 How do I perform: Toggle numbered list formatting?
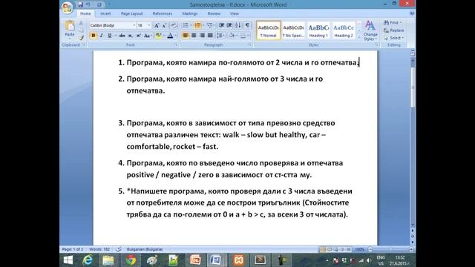(197, 25)
